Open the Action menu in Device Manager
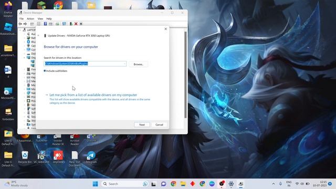The width and height of the screenshot is (336, 189). tap(30, 19)
